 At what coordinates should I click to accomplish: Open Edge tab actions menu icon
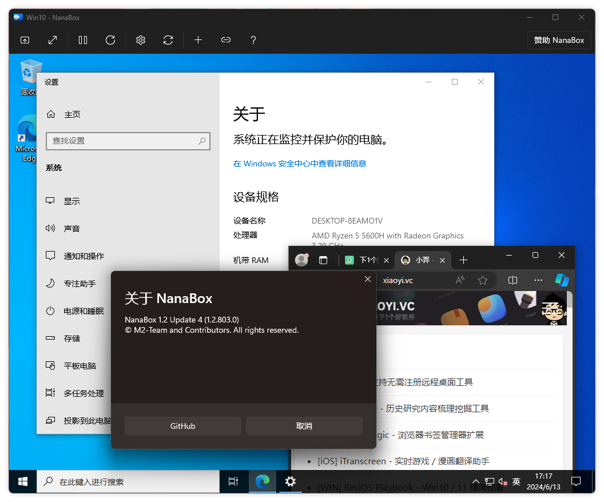tap(323, 260)
